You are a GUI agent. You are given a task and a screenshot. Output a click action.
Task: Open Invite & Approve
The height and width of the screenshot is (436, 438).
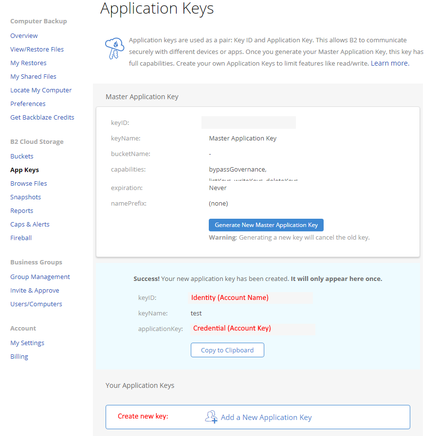[35, 290]
